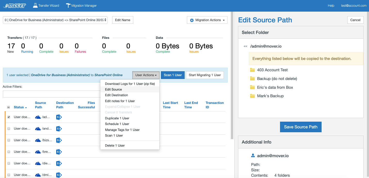The width and height of the screenshot is (369, 178).
Task: Click SharePoint icon in /and... row
Action: (x=59, y=129)
